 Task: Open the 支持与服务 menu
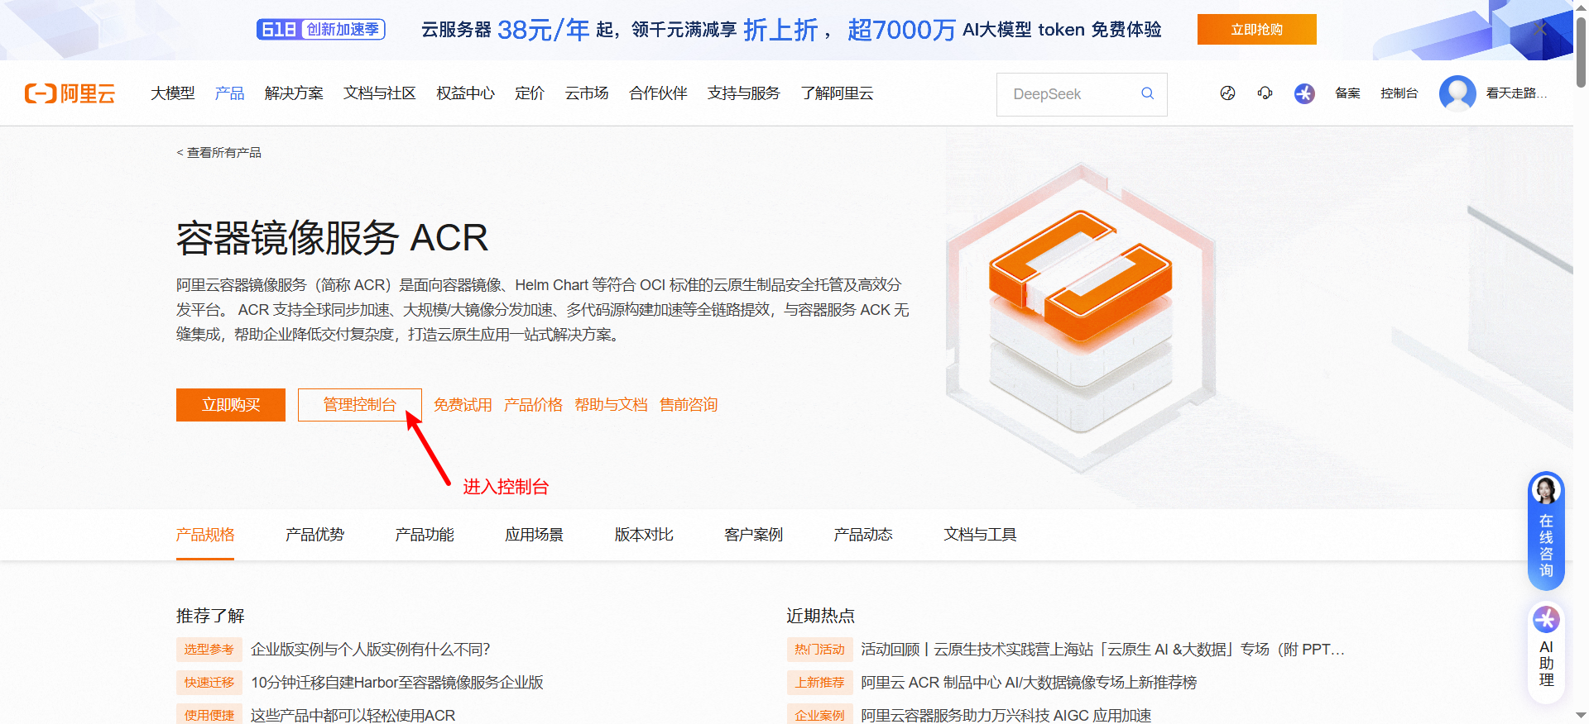pyautogui.click(x=744, y=93)
